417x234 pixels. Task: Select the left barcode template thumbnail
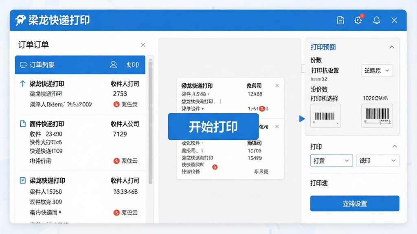tap(325, 116)
